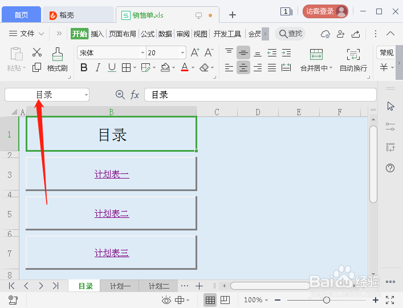The height and width of the screenshot is (308, 403).
Task: Switch to sheet tab 计划一
Action: pos(120,286)
